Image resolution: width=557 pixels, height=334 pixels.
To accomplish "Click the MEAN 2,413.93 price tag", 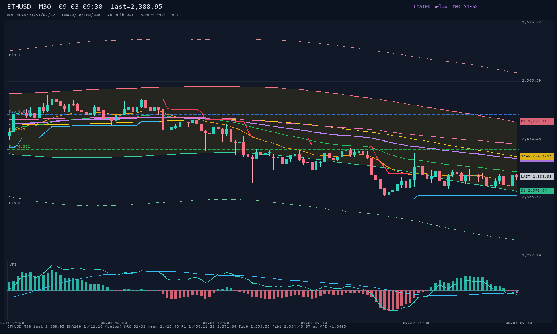I will point(537,156).
